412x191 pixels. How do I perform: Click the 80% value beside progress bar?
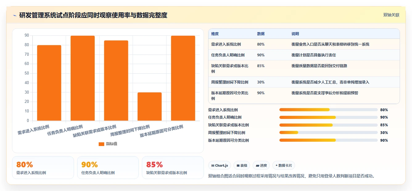click(384, 110)
